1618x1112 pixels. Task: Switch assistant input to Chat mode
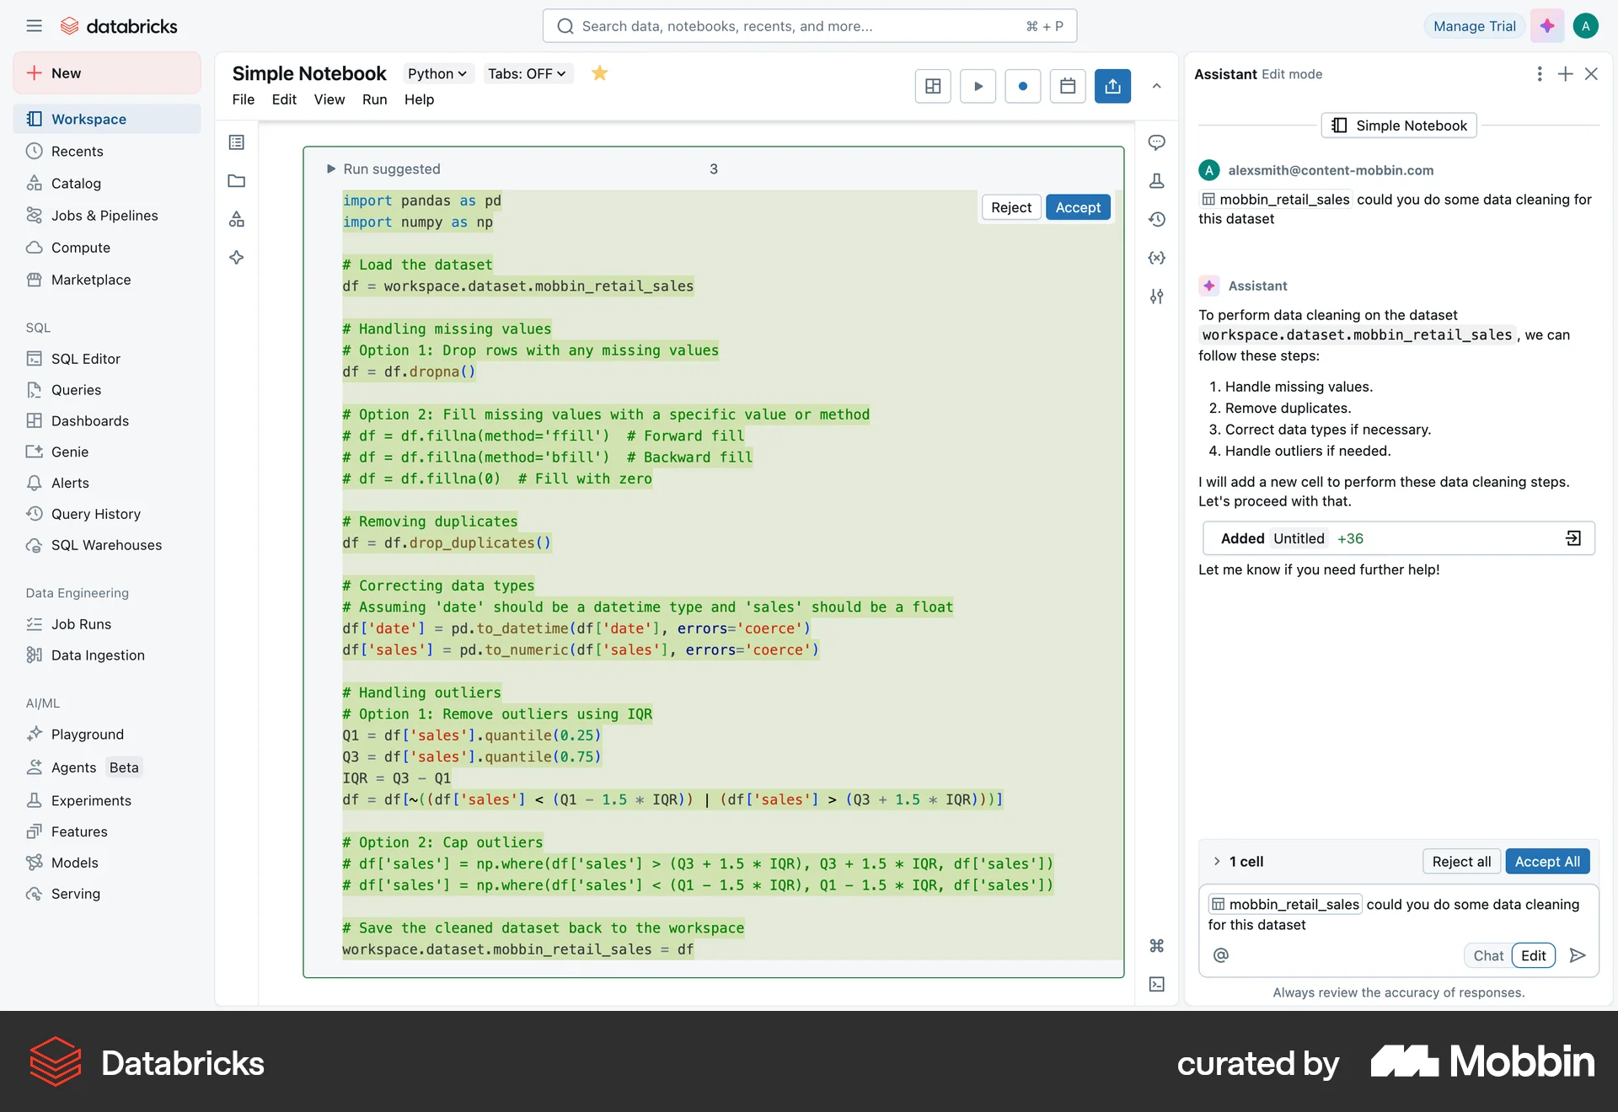[1487, 954]
